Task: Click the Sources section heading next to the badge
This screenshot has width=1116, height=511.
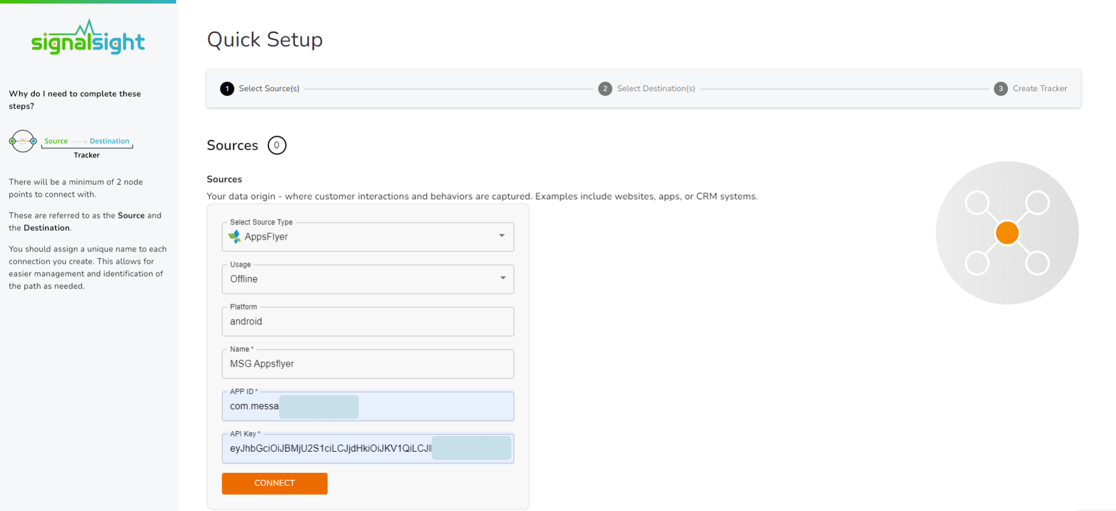Action: pos(233,145)
